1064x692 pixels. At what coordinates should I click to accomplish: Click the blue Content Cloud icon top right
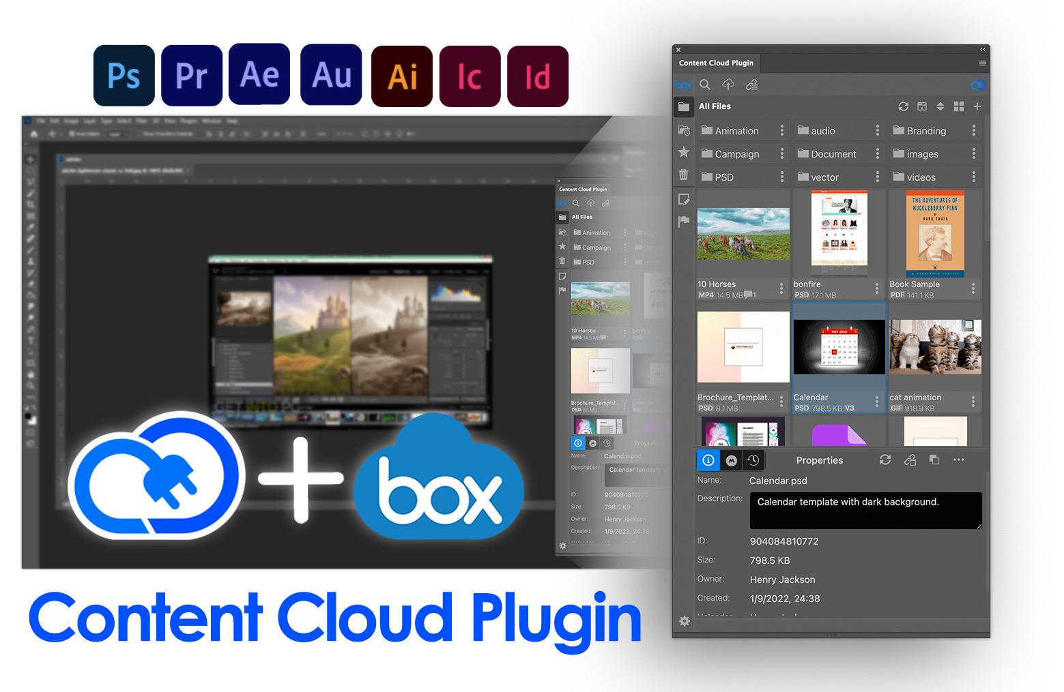coord(978,85)
